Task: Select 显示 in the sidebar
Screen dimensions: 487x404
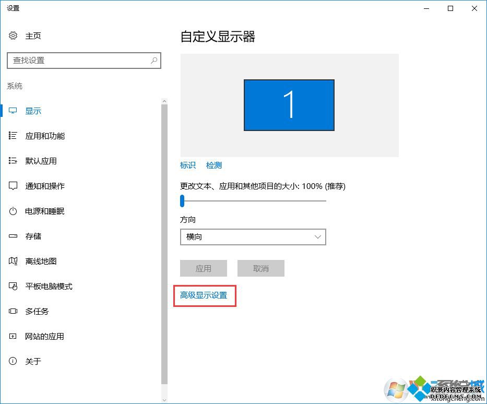Action: (x=33, y=111)
